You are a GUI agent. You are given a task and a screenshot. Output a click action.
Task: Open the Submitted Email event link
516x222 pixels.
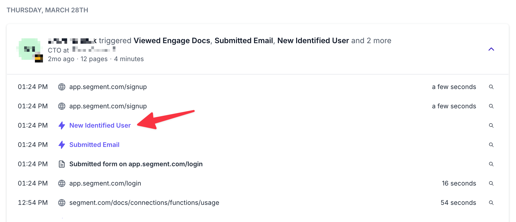pyautogui.click(x=94, y=145)
